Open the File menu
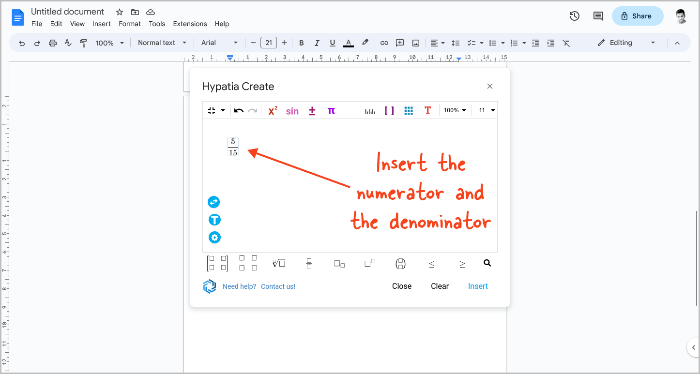Screen dimensions: 700x374 (37, 24)
